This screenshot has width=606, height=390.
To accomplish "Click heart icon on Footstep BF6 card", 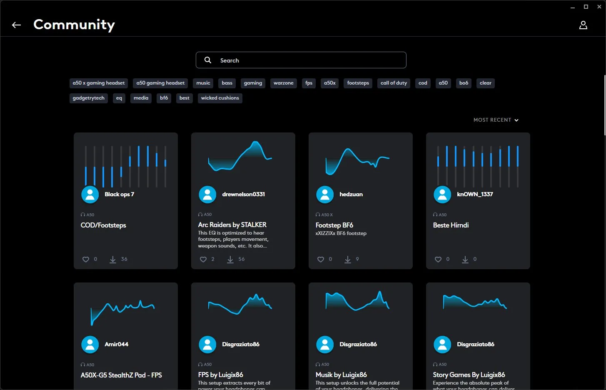I will [321, 259].
